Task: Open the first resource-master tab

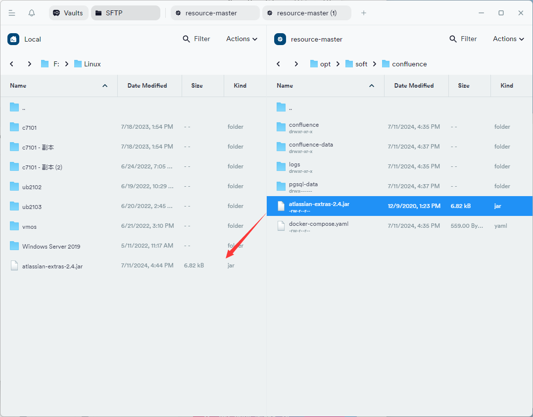Action: tap(215, 13)
